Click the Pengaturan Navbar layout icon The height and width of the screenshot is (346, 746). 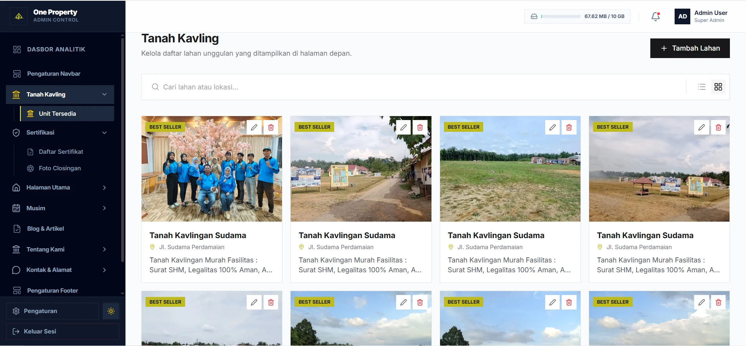17,74
